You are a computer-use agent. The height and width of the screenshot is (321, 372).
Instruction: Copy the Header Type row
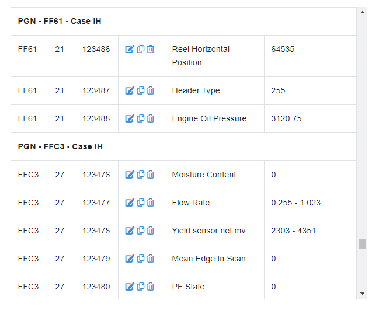click(140, 90)
